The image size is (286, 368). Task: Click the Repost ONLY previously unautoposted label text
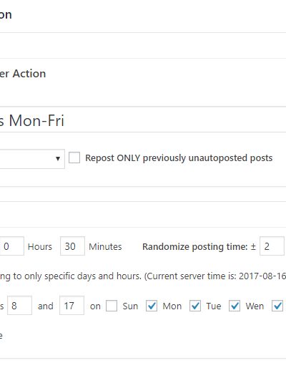coord(179,158)
